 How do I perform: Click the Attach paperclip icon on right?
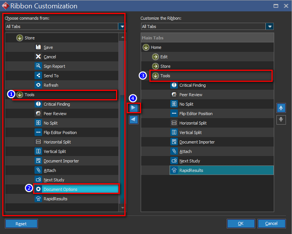174,151
